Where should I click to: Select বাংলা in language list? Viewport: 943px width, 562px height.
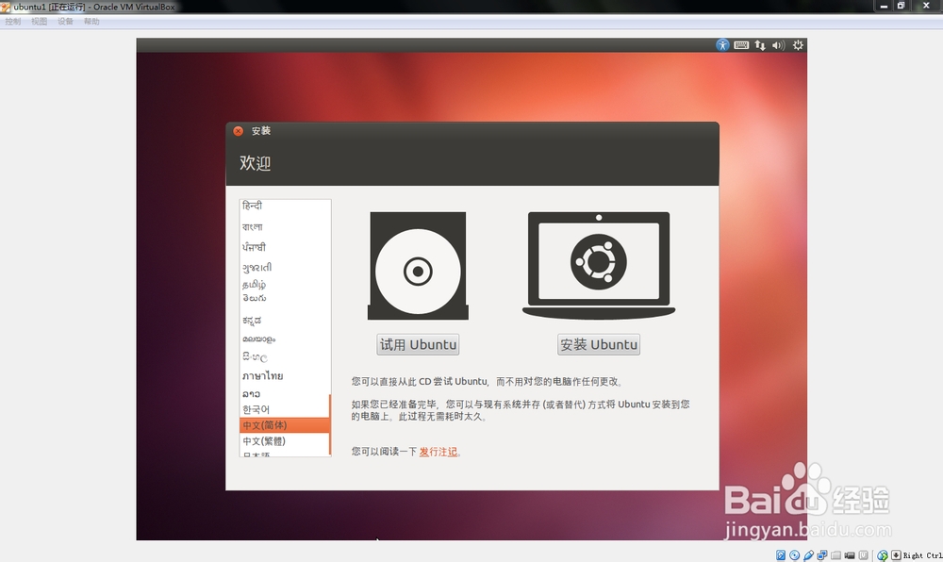(x=285, y=226)
